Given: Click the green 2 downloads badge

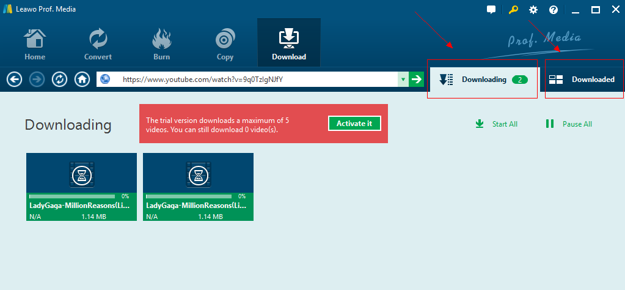Looking at the screenshot, I should pos(520,80).
